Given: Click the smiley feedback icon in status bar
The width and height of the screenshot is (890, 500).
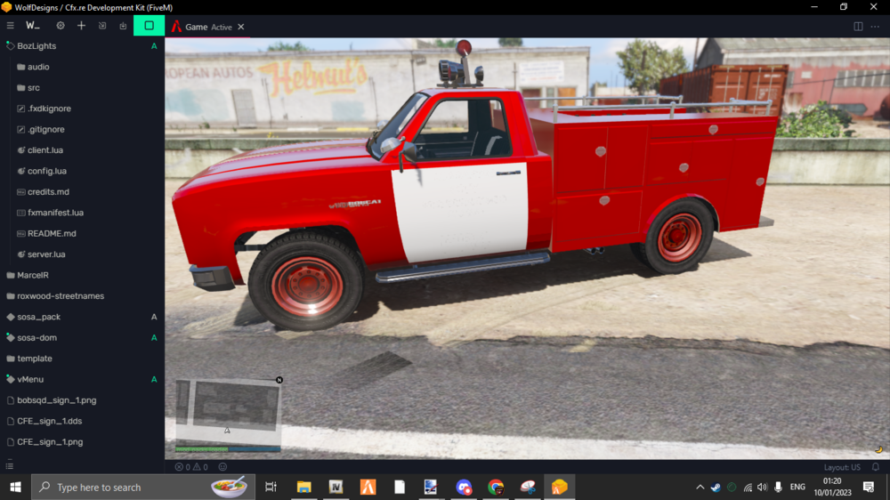Looking at the screenshot, I should pyautogui.click(x=222, y=467).
